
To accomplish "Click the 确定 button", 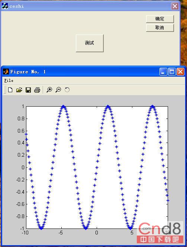I will click(160, 19).
